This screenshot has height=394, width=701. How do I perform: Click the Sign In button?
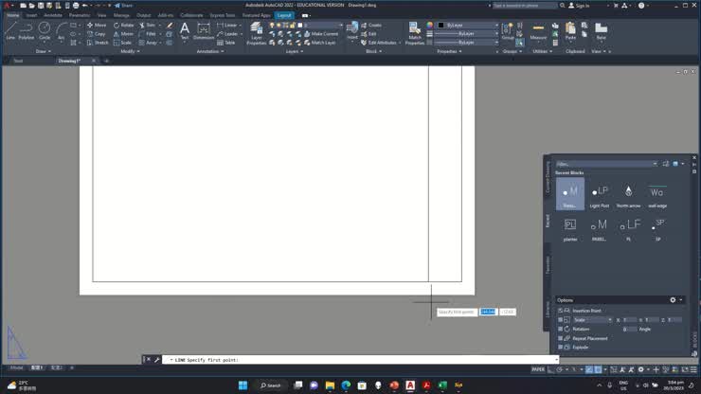point(579,6)
